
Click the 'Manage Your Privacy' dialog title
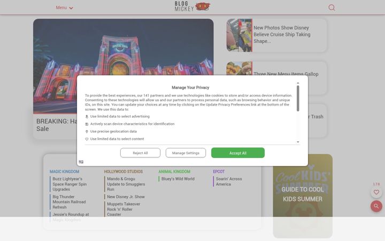[x=190, y=87]
